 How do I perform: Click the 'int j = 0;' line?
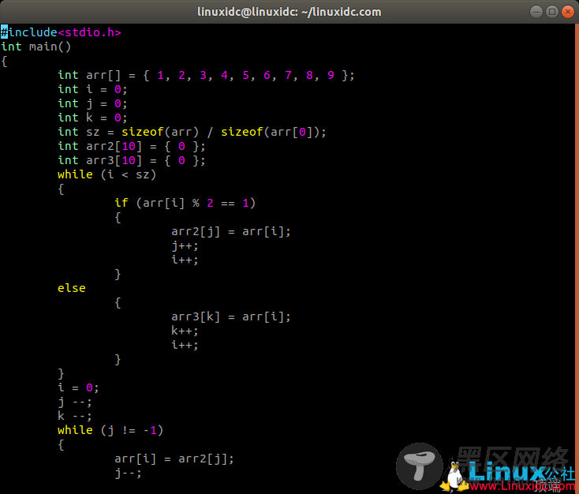tap(92, 104)
